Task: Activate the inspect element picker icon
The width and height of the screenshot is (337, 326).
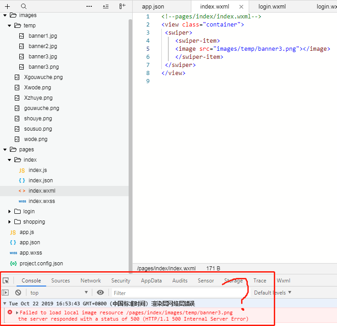Action: point(6,281)
